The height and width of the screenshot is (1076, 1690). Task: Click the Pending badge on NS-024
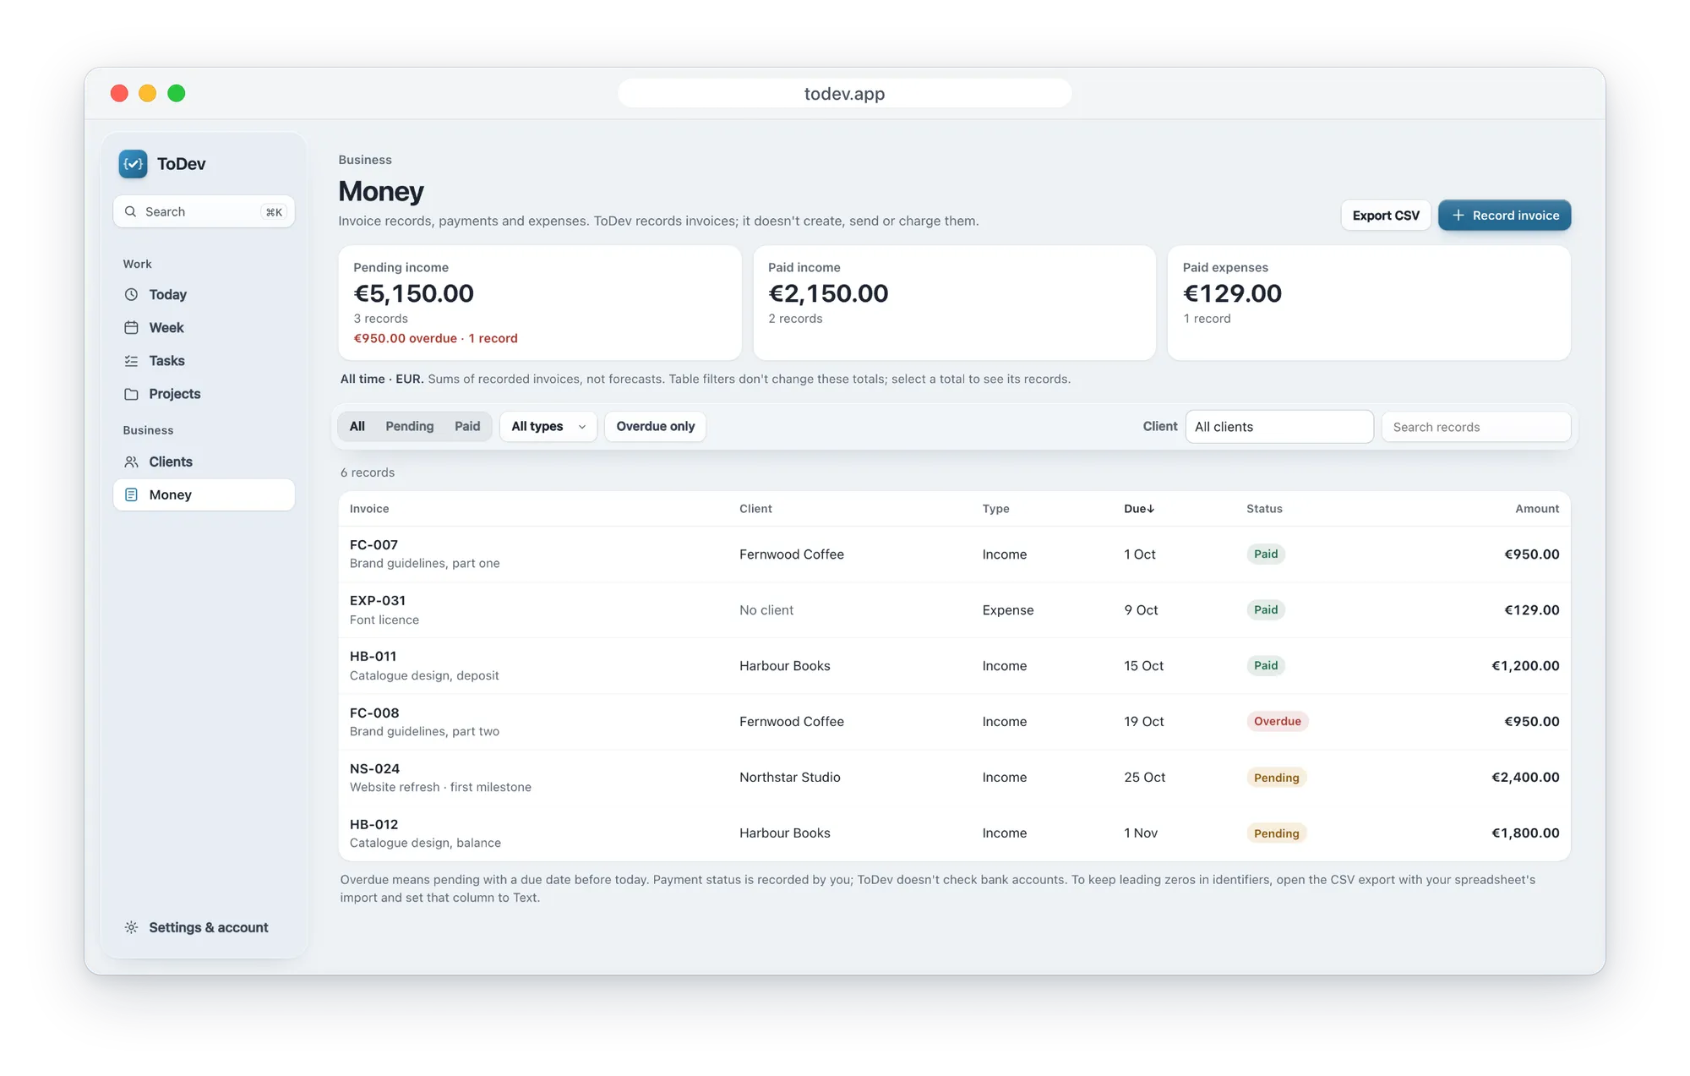pos(1277,778)
